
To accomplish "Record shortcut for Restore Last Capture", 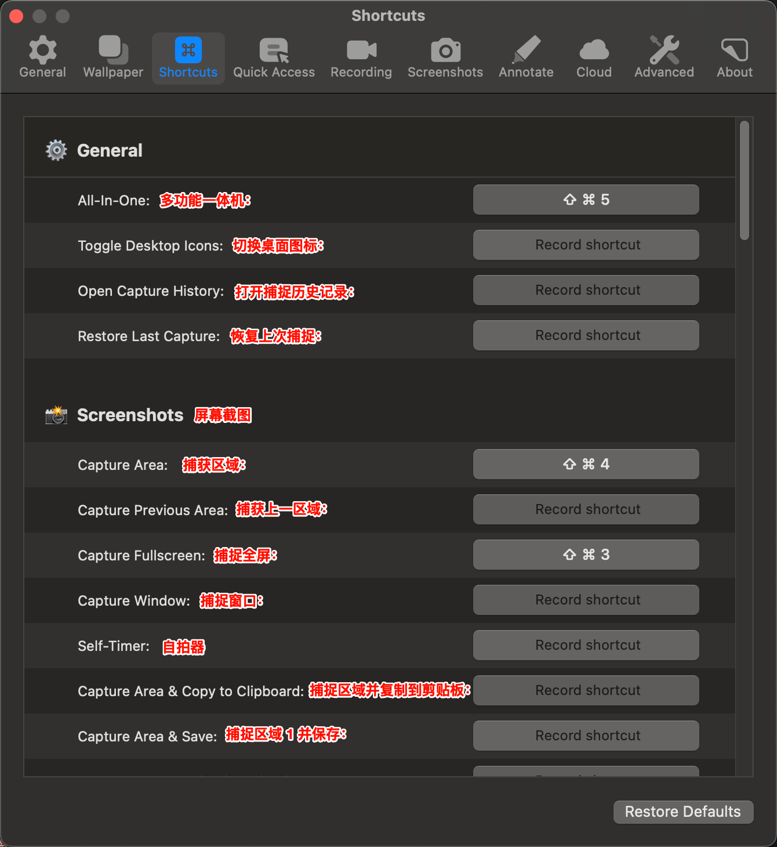I will pyautogui.click(x=586, y=335).
